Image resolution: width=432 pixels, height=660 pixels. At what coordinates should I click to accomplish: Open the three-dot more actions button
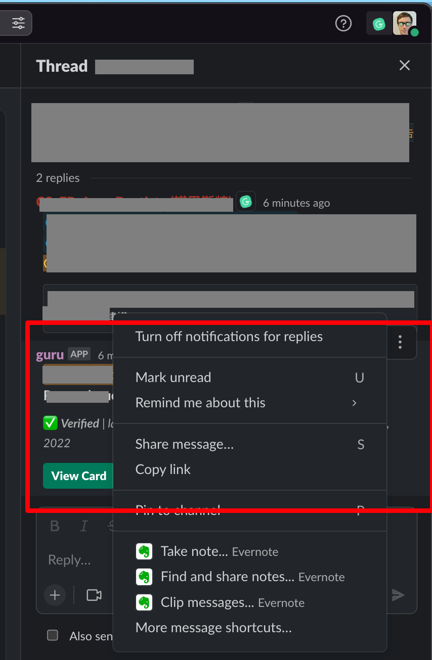(x=400, y=342)
